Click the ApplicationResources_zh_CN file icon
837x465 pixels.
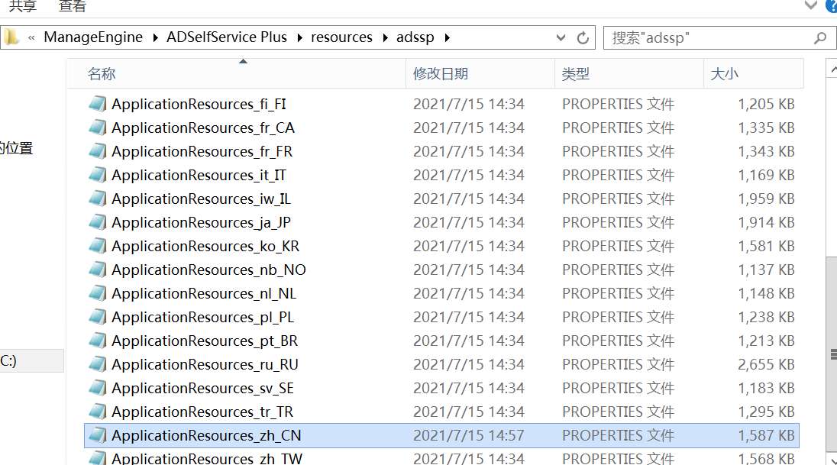97,435
